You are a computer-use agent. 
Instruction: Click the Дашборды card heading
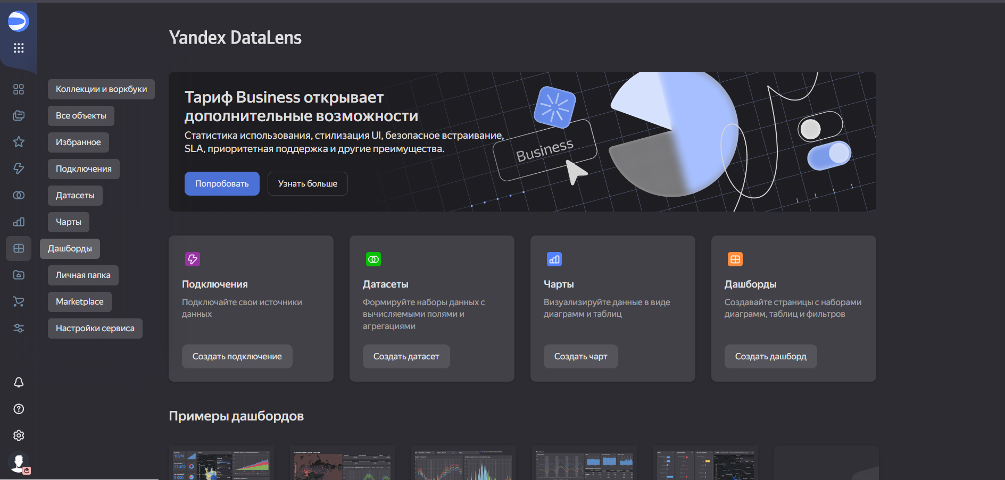pos(751,284)
